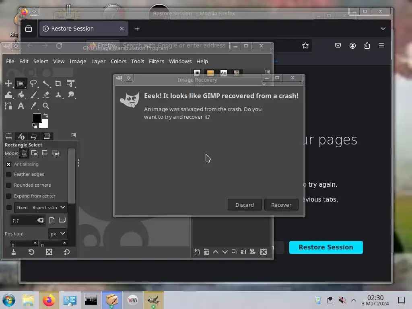Image resolution: width=412 pixels, height=309 pixels.
Task: Select the Smudge tool
Action: 71,95
